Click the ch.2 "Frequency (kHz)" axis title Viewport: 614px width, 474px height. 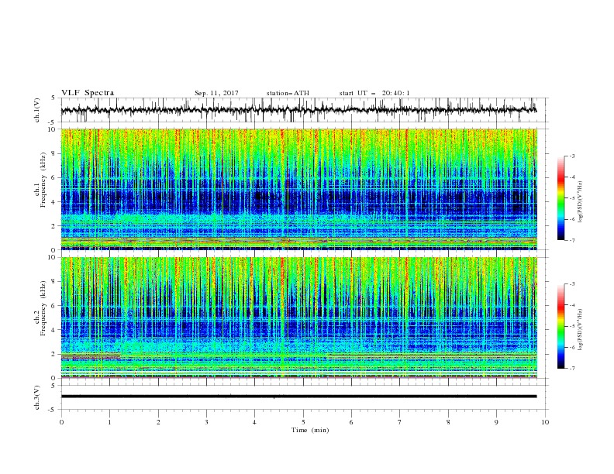tap(43, 308)
